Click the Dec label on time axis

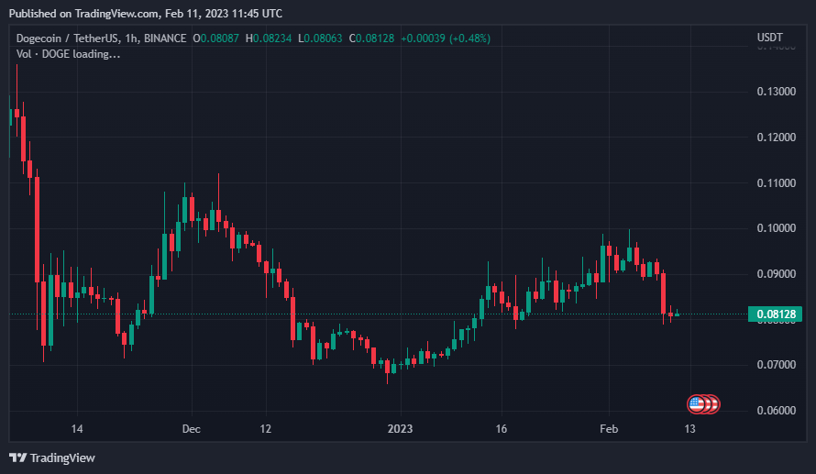(192, 429)
